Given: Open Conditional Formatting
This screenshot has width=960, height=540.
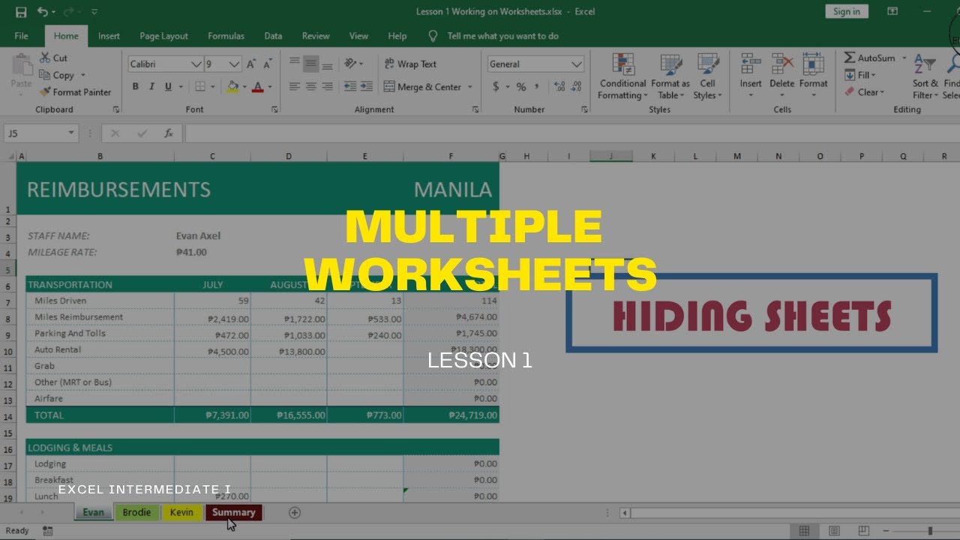Looking at the screenshot, I should tap(622, 76).
